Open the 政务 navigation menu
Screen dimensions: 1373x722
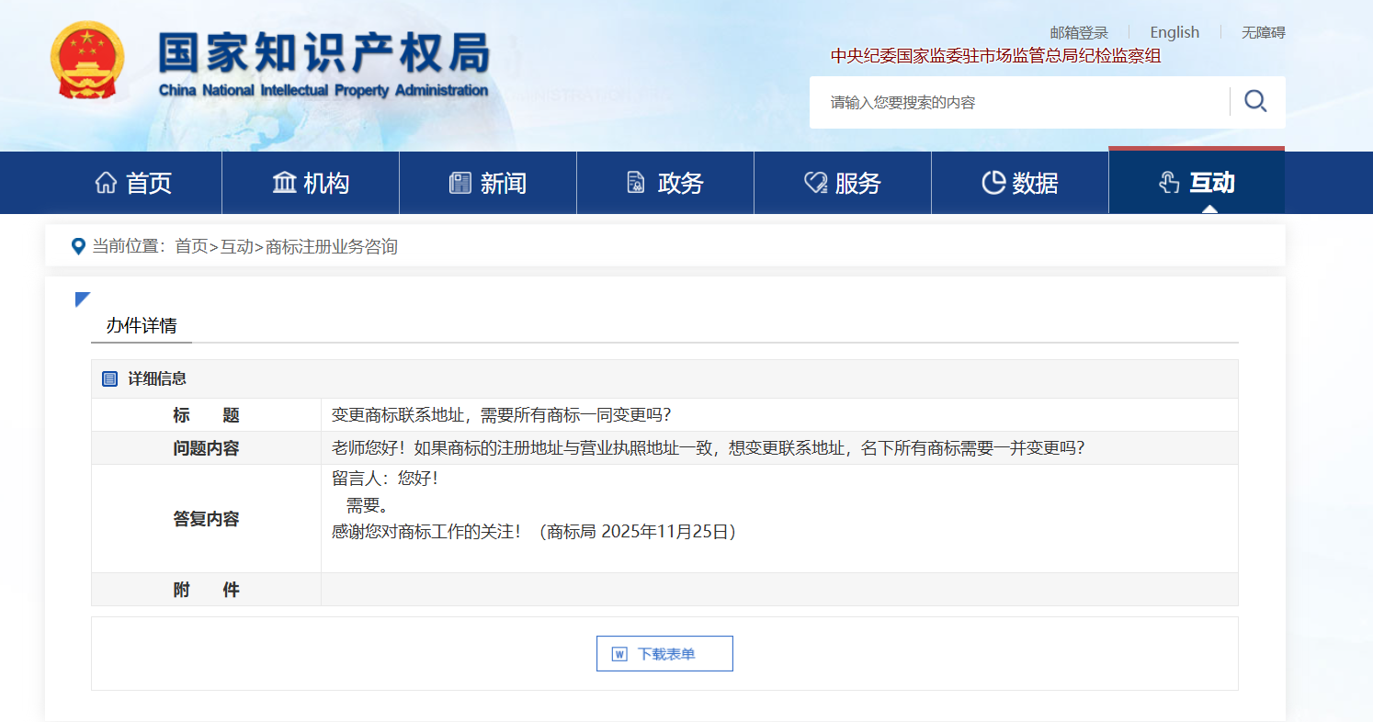click(x=665, y=183)
